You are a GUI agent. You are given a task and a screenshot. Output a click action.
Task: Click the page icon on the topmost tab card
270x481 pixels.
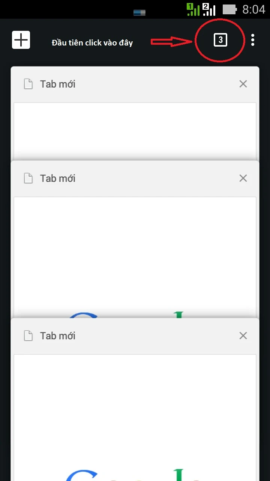coord(28,84)
